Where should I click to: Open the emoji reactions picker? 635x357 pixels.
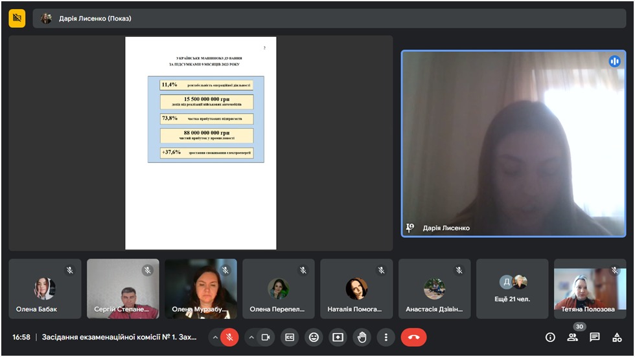point(314,337)
